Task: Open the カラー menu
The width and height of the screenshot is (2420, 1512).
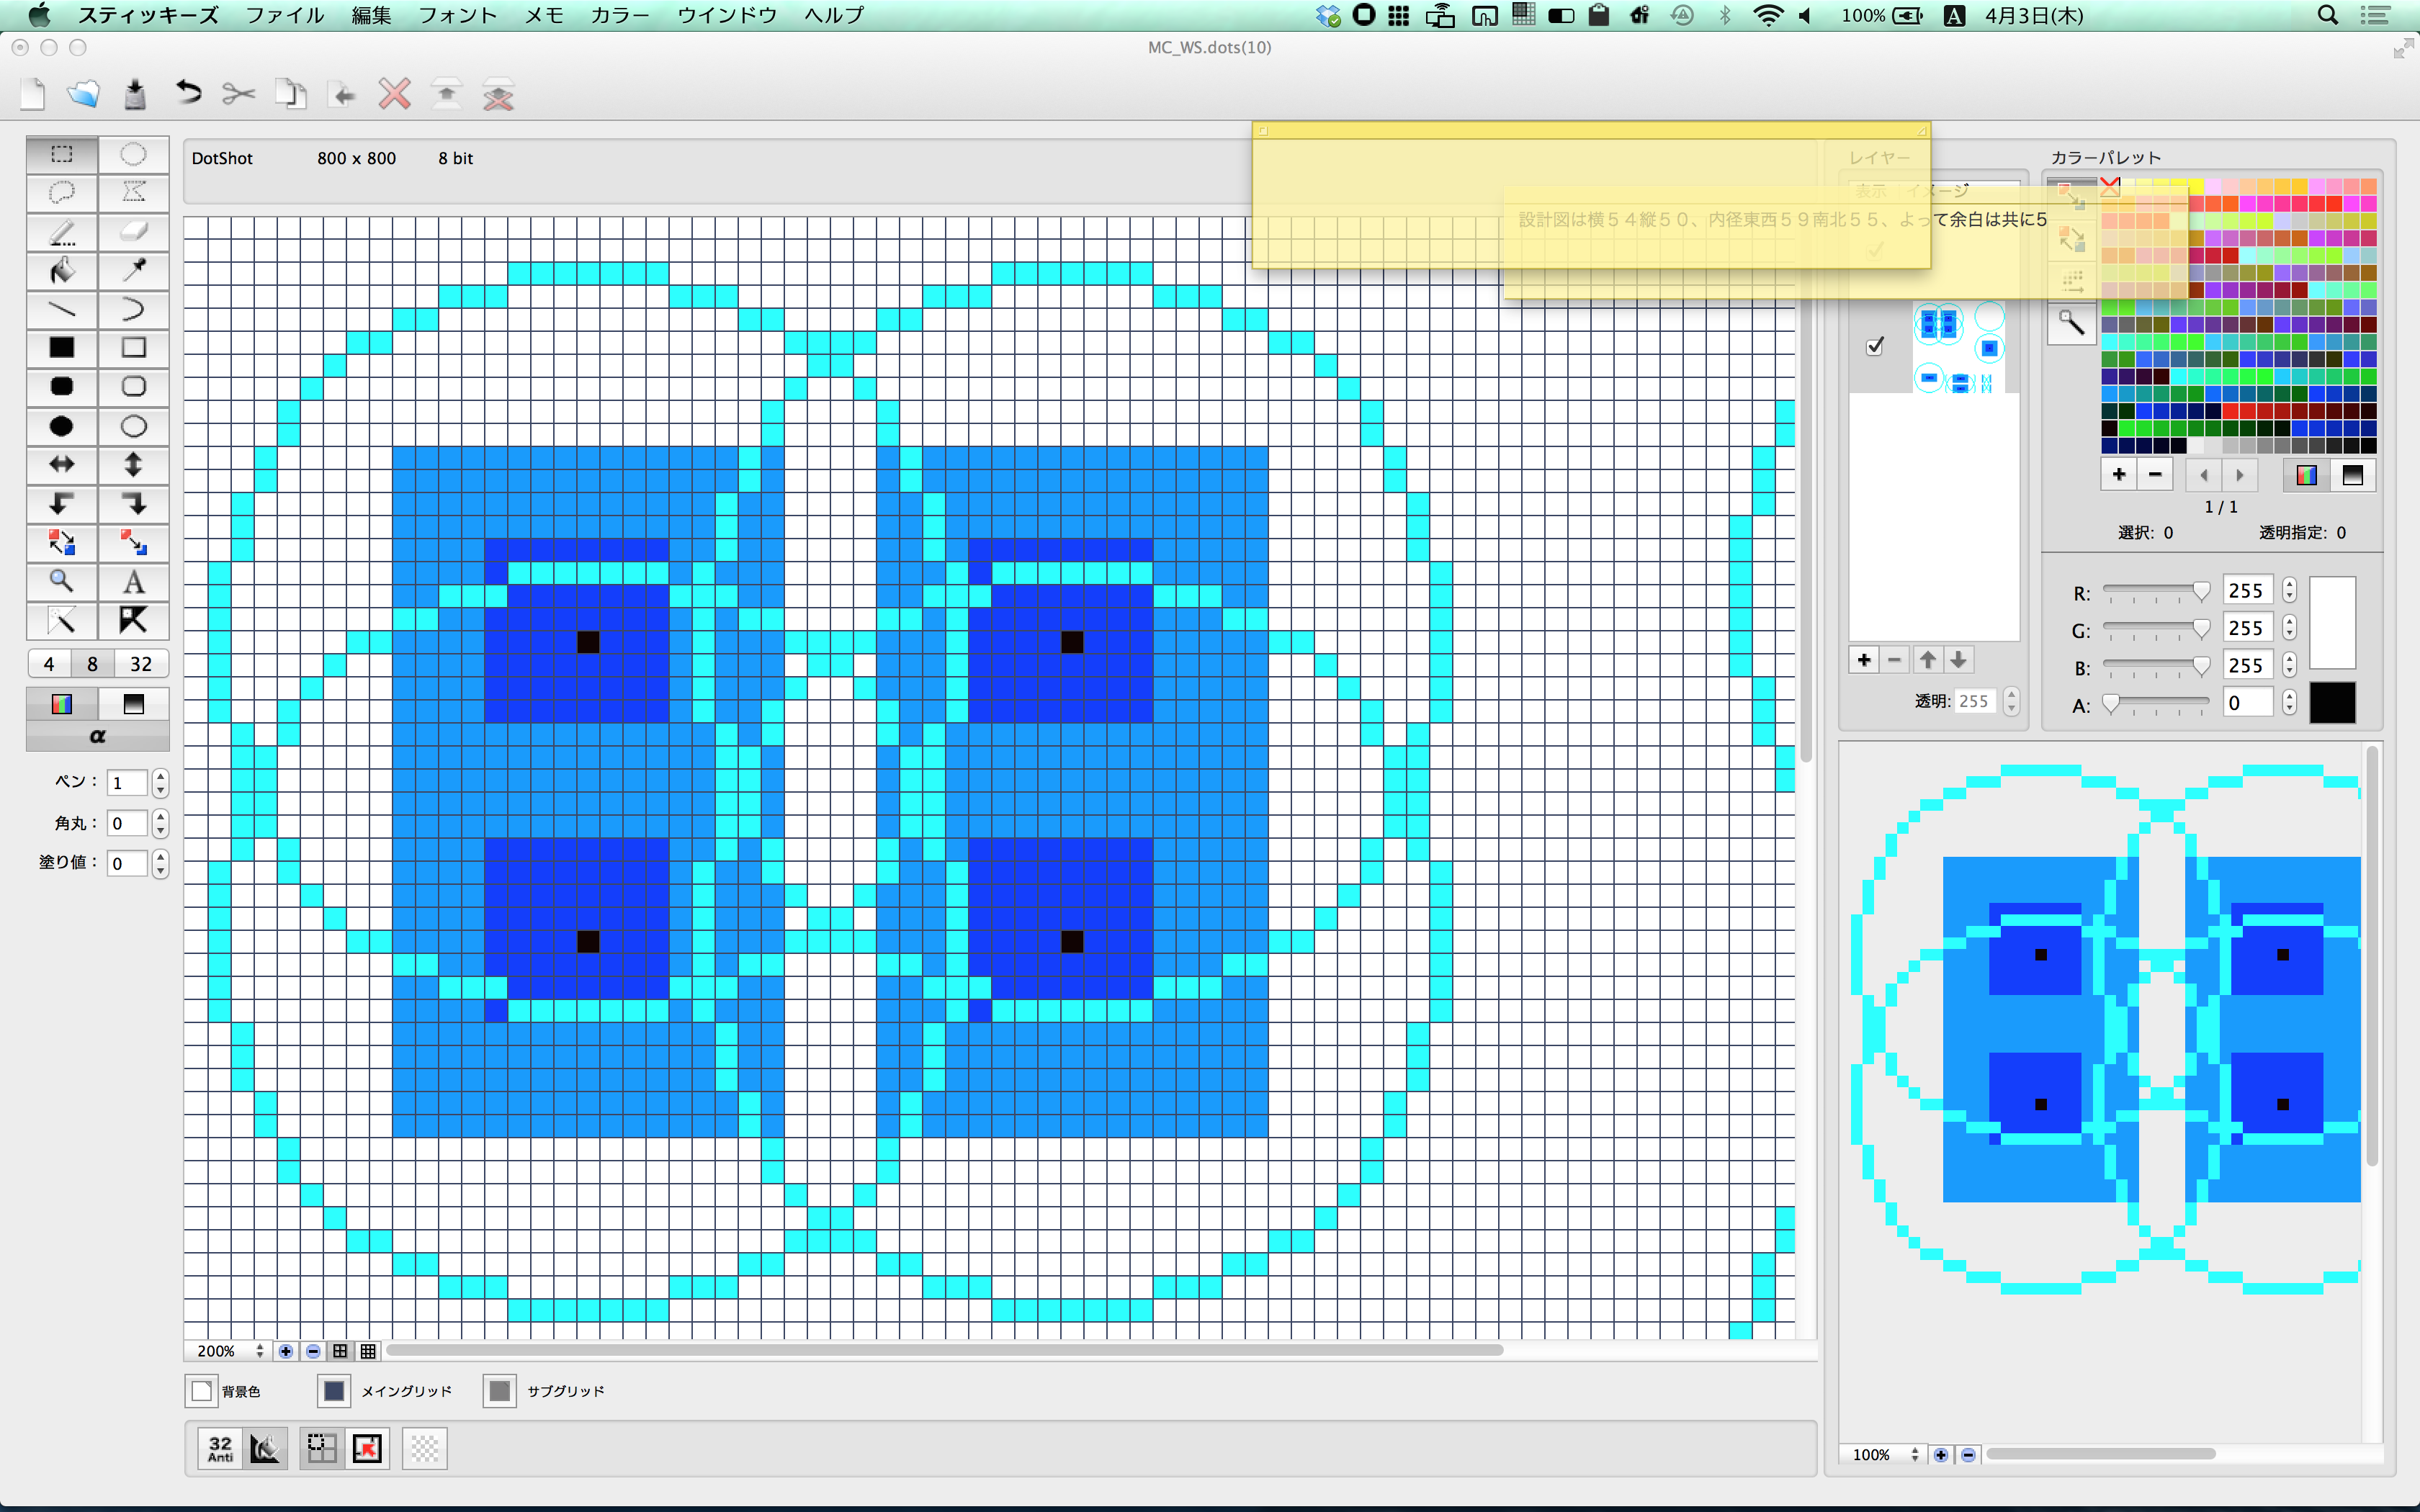Action: point(619,15)
